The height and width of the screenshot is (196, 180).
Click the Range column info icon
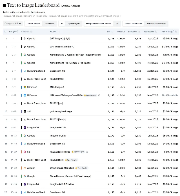coord(17,32)
